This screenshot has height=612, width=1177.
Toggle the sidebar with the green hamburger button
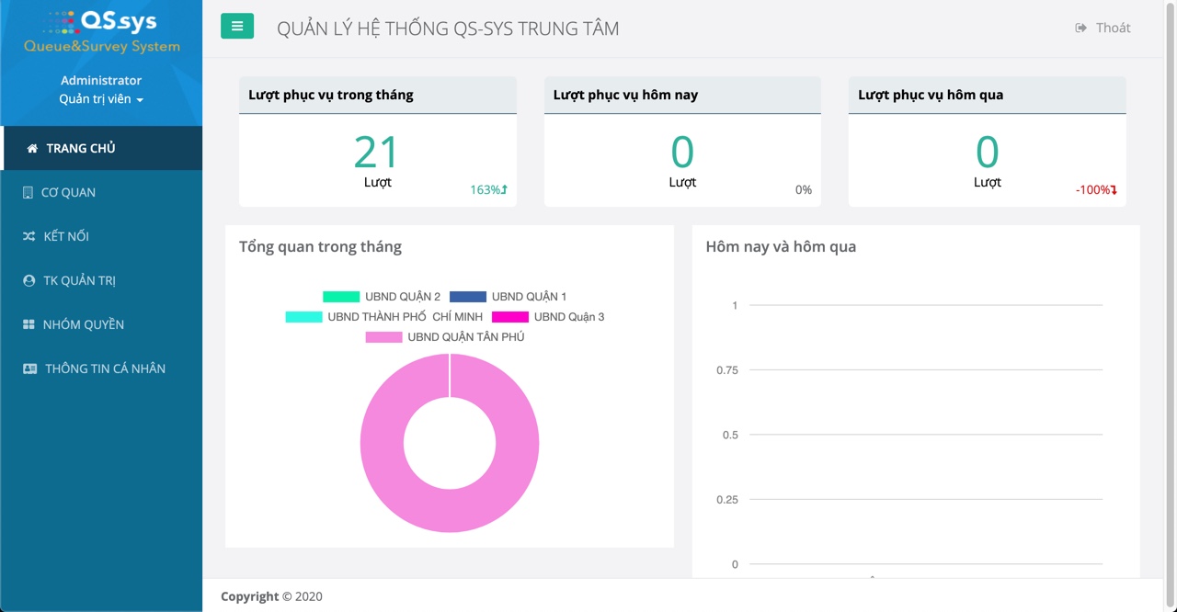237,27
